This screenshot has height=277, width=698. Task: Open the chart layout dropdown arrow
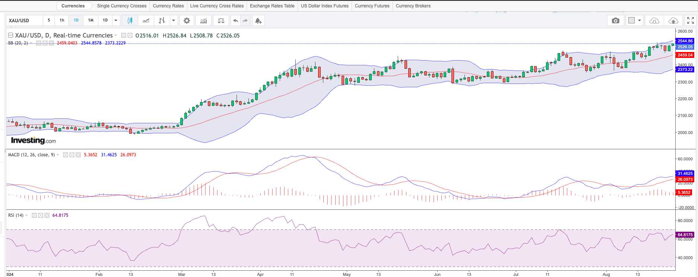pos(640,20)
